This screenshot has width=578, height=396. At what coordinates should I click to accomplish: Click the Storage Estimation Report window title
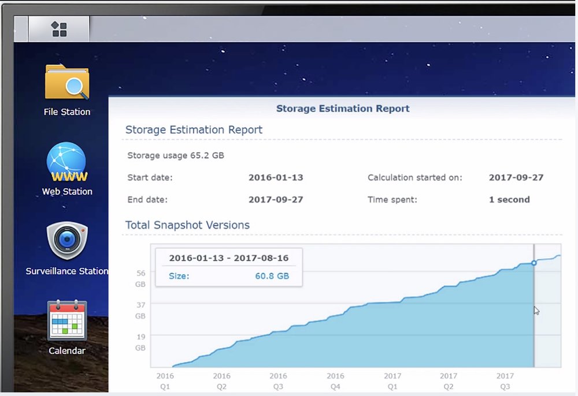tap(343, 109)
